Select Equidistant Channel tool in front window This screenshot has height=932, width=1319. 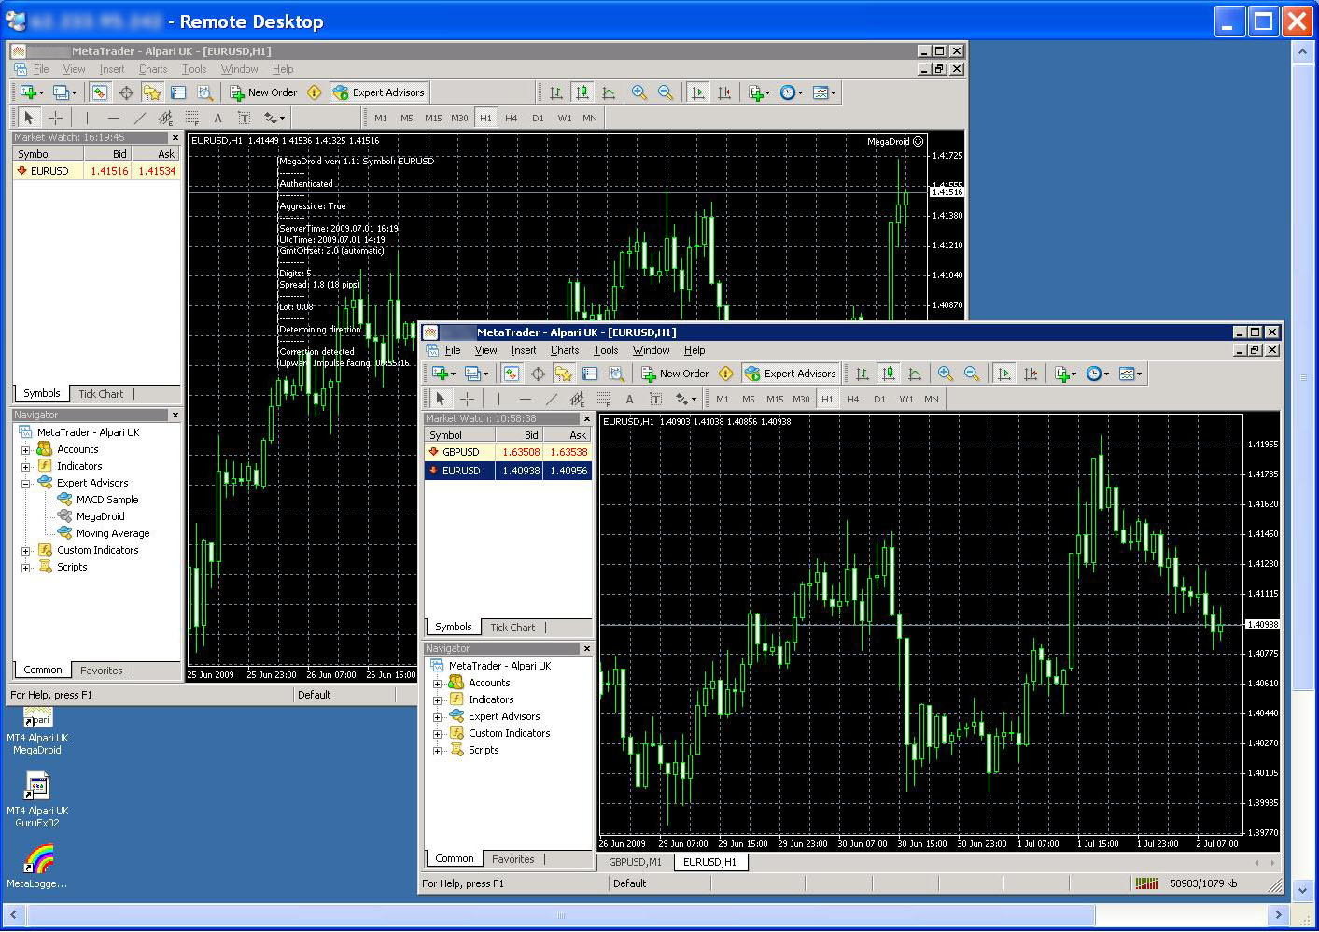[x=577, y=399]
